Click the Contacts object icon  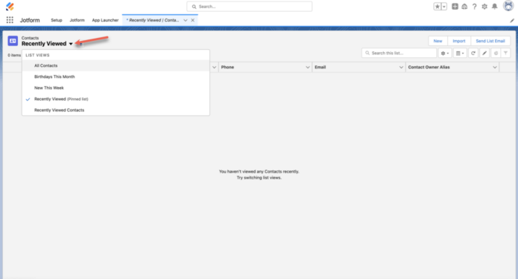click(x=13, y=41)
